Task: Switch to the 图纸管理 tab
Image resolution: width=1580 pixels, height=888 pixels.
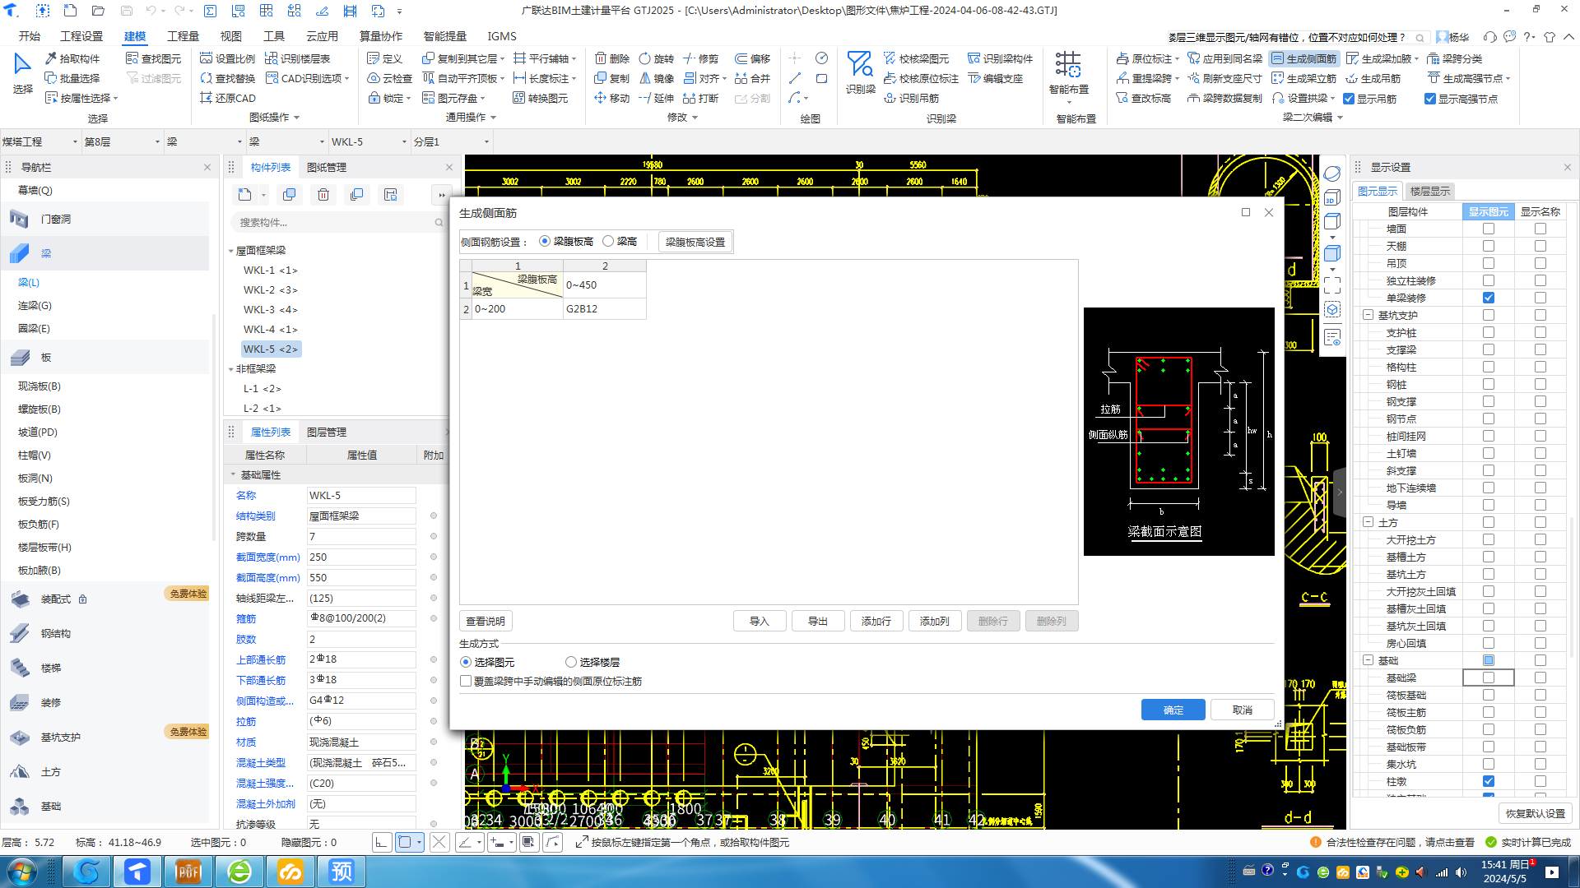Action: [327, 167]
